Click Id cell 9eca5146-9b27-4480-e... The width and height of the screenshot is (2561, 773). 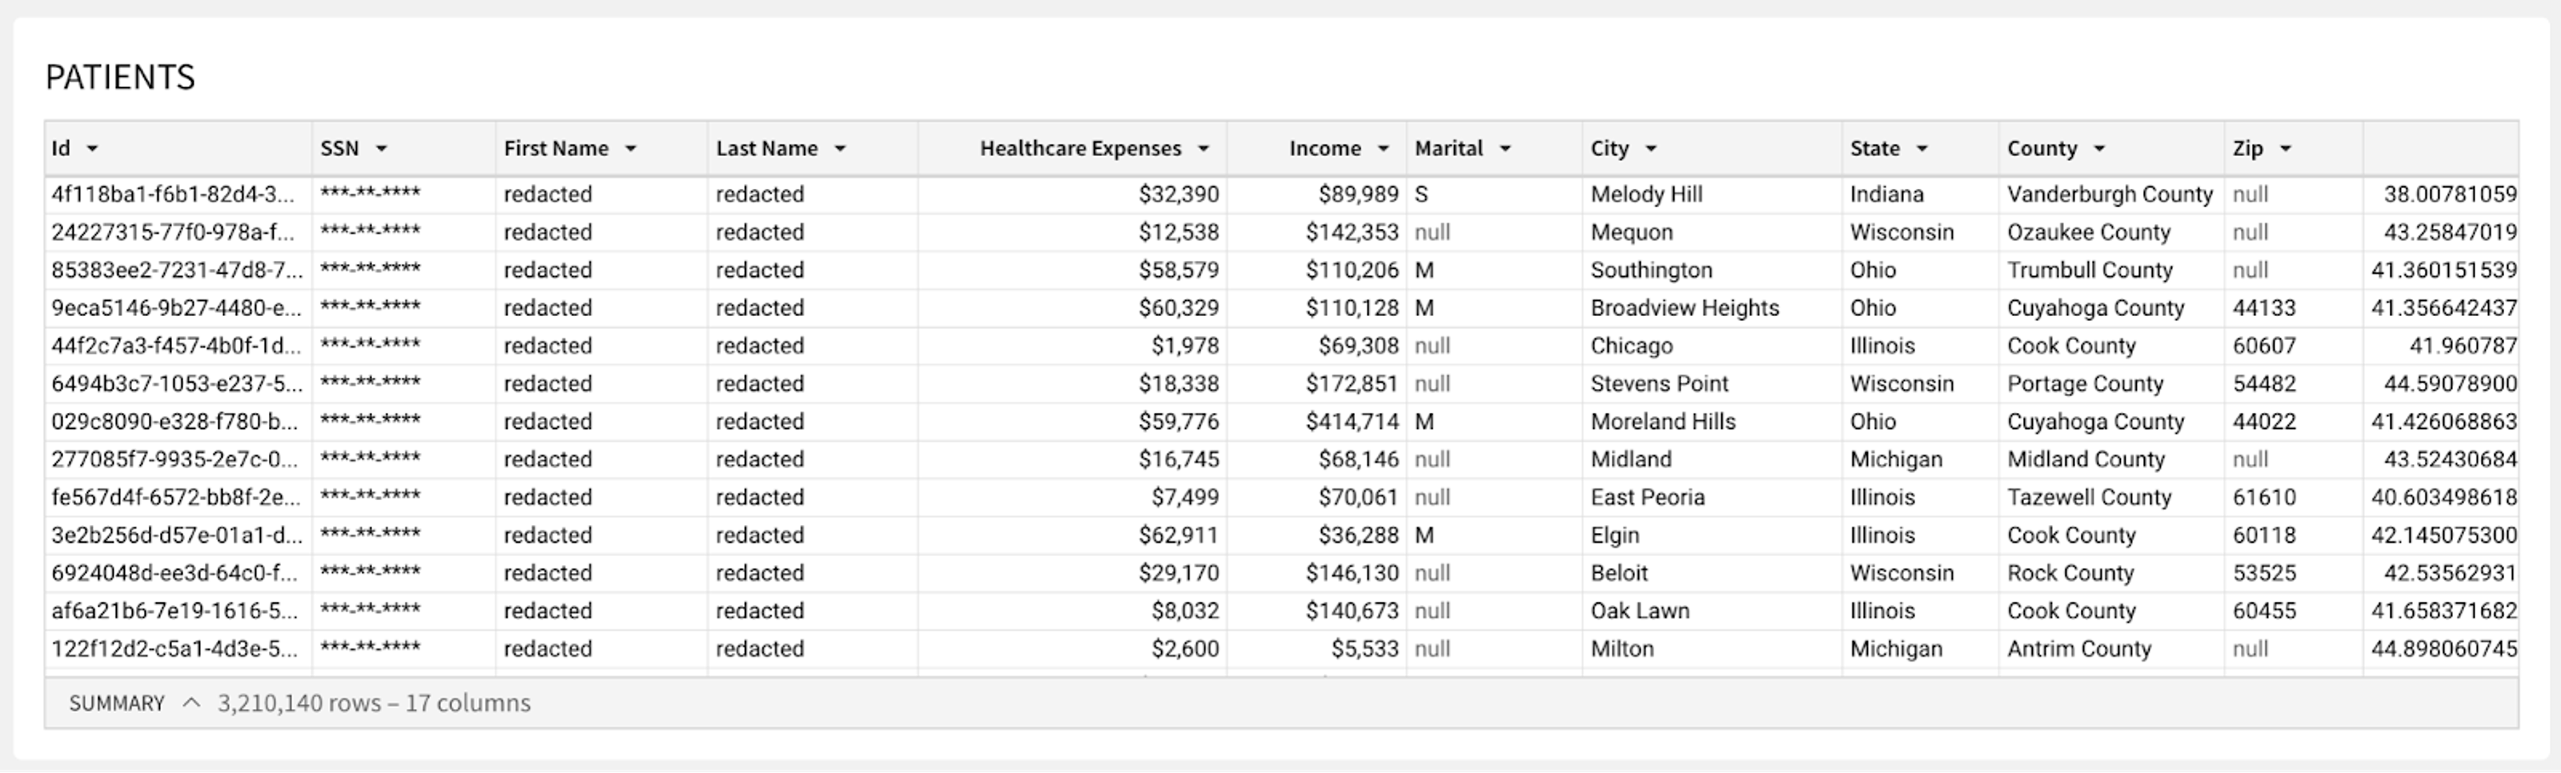179,308
